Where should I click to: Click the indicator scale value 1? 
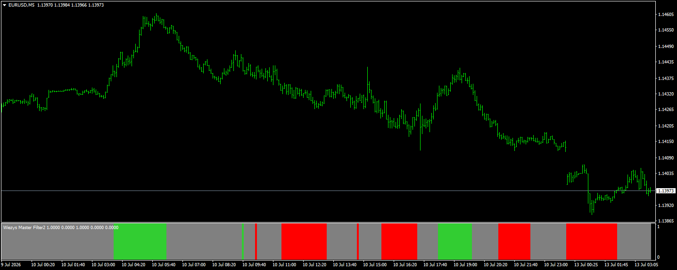(x=659, y=227)
